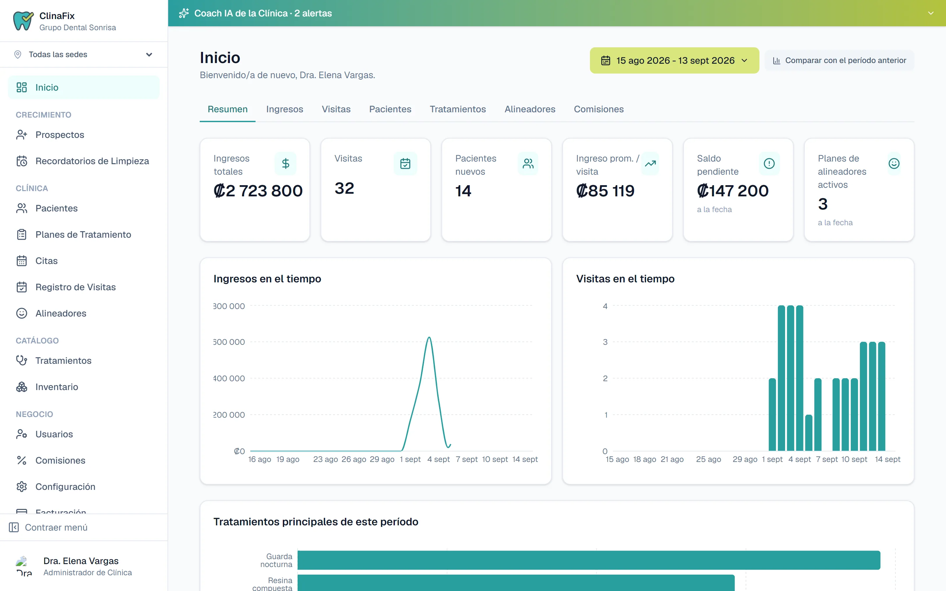Click the peak of the Ingresos line chart
The height and width of the screenshot is (591, 946).
(x=429, y=337)
